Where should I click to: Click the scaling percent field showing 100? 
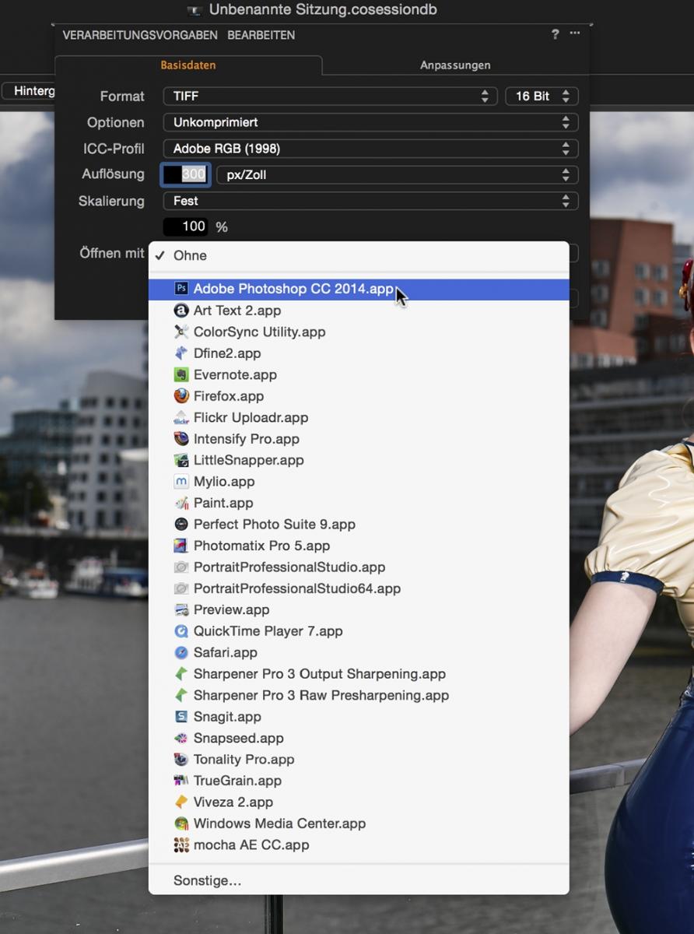coord(185,226)
